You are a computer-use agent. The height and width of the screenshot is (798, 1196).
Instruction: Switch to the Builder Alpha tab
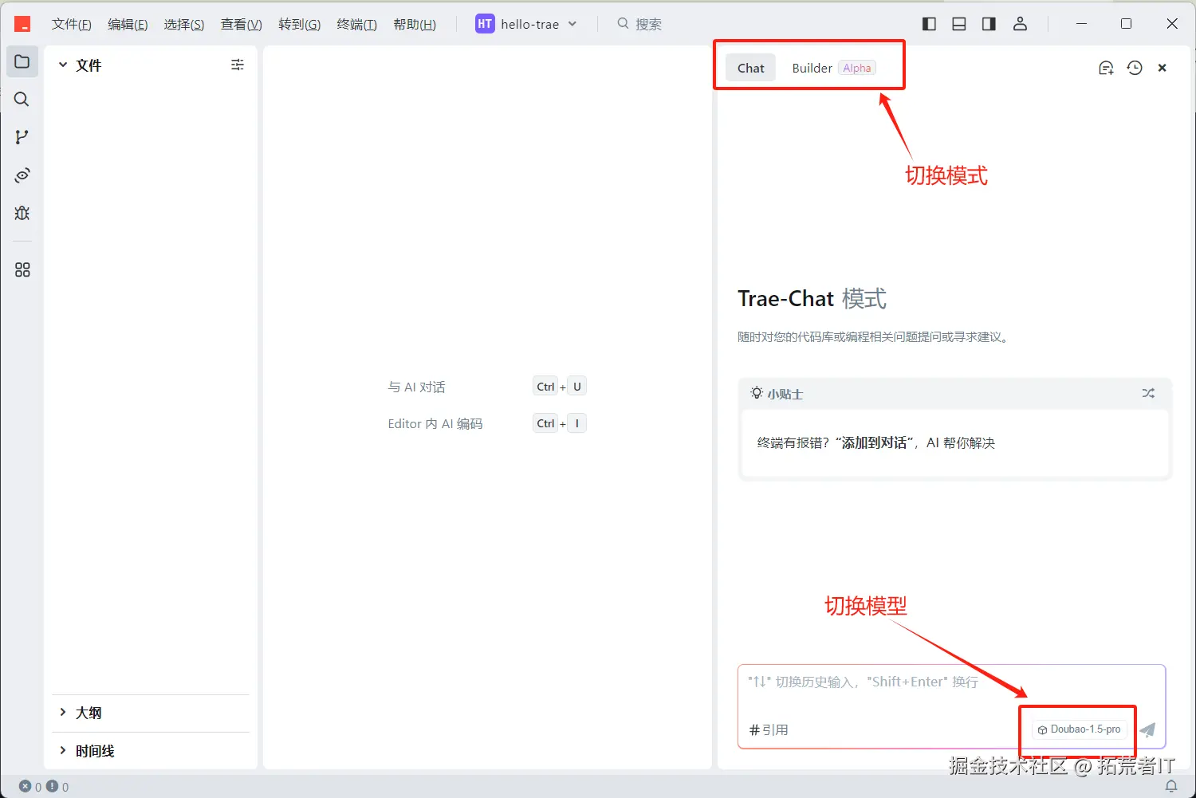[833, 68]
